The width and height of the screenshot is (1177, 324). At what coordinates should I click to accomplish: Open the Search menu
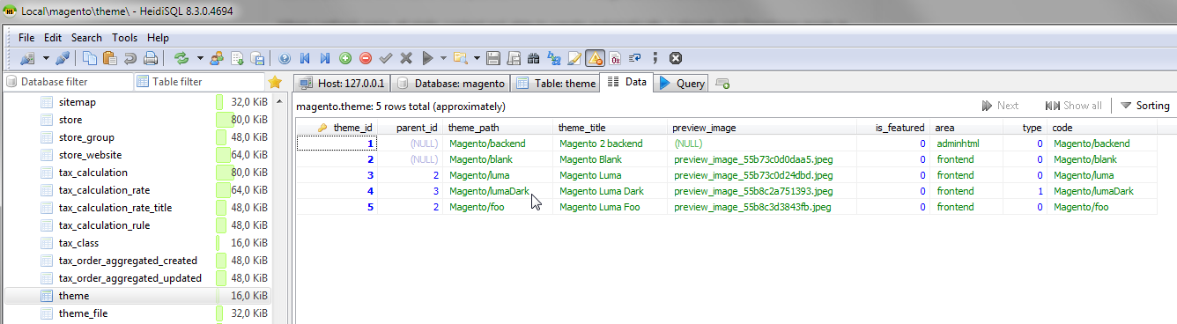[x=86, y=38]
